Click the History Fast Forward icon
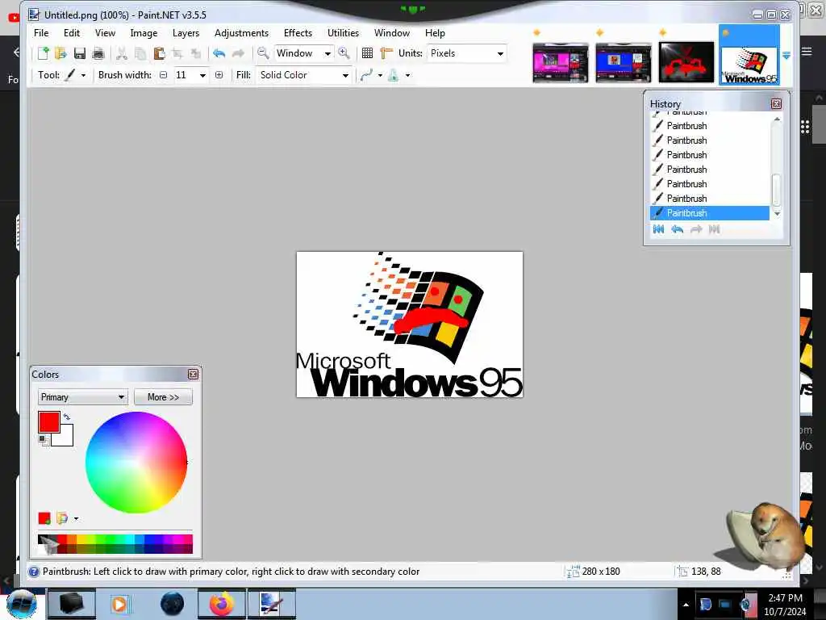Screen dimensions: 826x620 pyautogui.click(x=715, y=228)
